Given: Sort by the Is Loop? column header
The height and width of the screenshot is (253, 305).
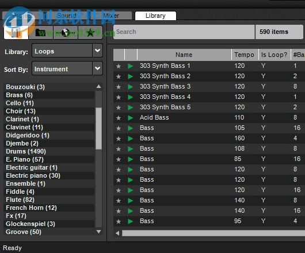Looking at the screenshot, I should click(274, 55).
